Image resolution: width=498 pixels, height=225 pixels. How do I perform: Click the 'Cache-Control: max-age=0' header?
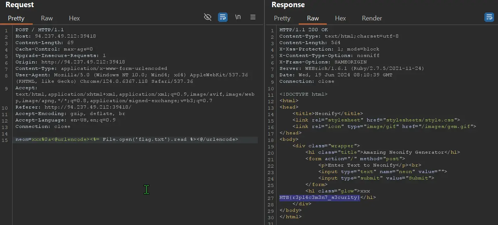(54, 49)
